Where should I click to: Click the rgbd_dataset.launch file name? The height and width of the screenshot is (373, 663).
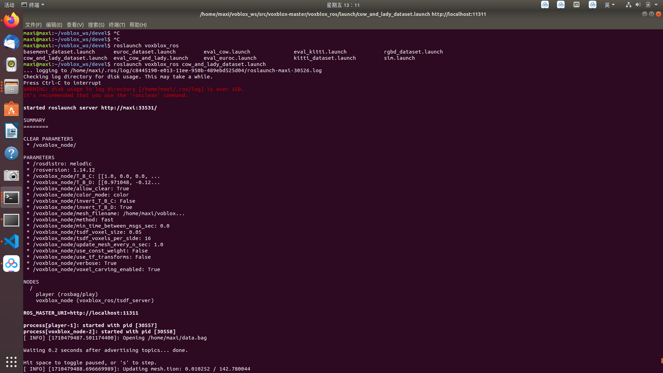[413, 52]
